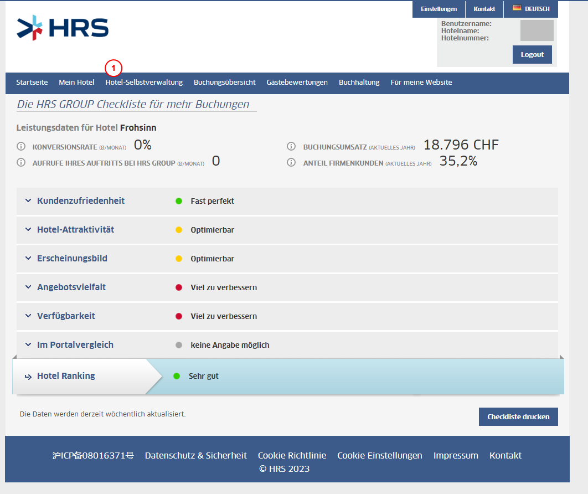The image size is (588, 494).
Task: Click the Einstellungen button
Action: point(439,9)
